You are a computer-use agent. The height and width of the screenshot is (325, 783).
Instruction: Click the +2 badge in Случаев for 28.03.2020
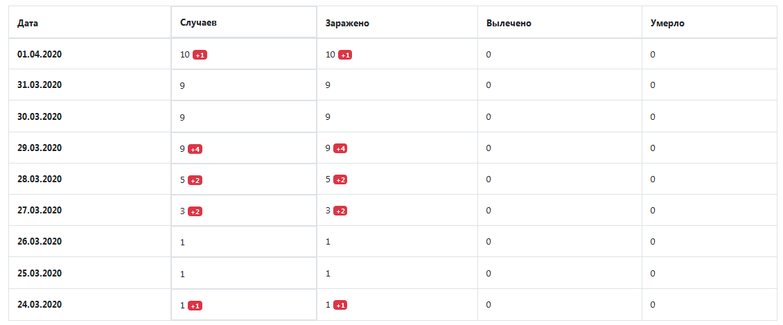[195, 180]
